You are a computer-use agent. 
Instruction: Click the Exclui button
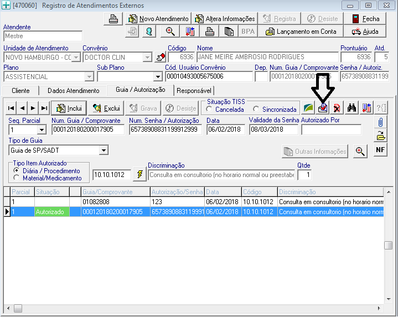tap(106, 108)
